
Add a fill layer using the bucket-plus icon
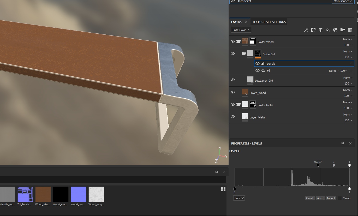point(328,30)
